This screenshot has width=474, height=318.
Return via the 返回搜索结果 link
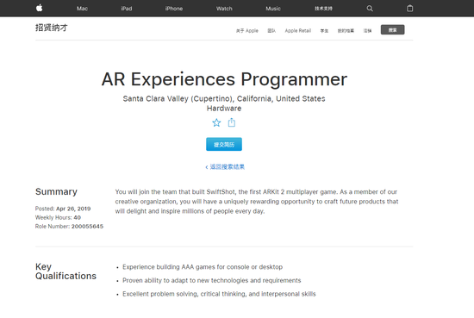225,166
